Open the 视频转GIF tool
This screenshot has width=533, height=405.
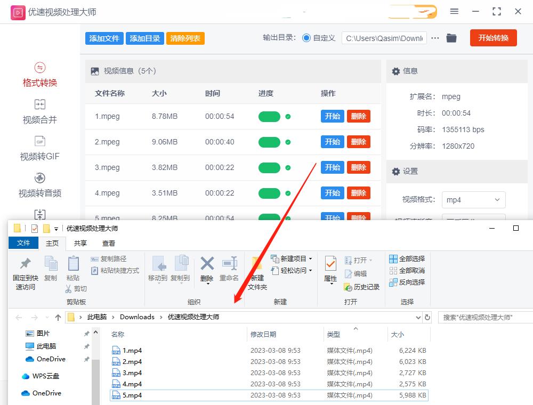pyautogui.click(x=39, y=149)
